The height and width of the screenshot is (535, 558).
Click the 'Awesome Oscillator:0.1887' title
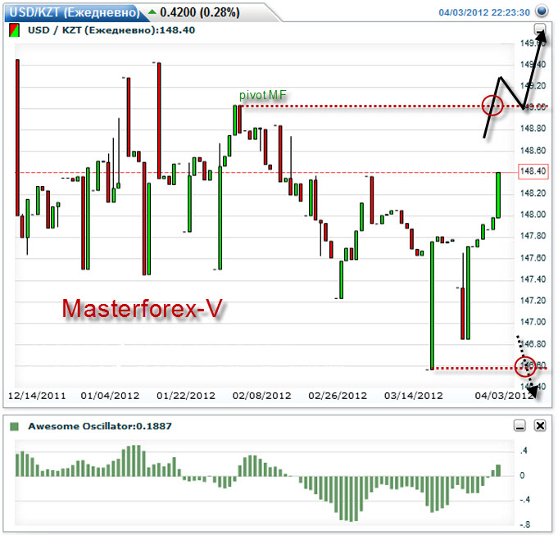(x=100, y=426)
